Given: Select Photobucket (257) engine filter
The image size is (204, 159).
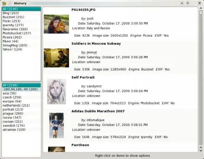Looking at the screenshot, I should [21, 33].
